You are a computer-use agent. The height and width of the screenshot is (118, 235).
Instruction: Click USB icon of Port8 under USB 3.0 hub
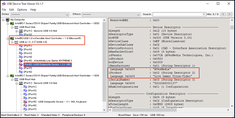21,72
